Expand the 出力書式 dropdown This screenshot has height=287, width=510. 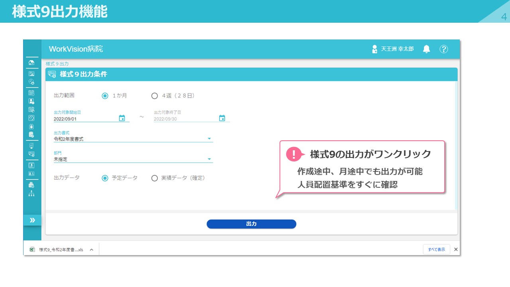[x=209, y=139]
